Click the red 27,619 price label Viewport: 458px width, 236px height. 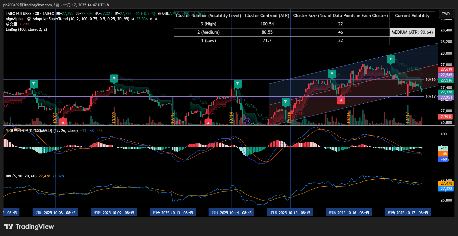coord(446,69)
